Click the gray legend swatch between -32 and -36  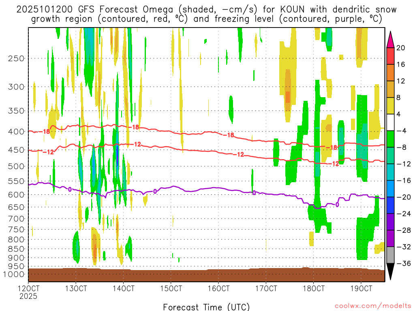390,255
